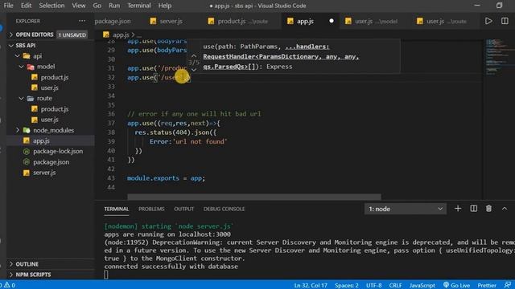This screenshot has height=289, width=515.
Task: Click the route folder icon
Action: pyautogui.click(x=31, y=98)
